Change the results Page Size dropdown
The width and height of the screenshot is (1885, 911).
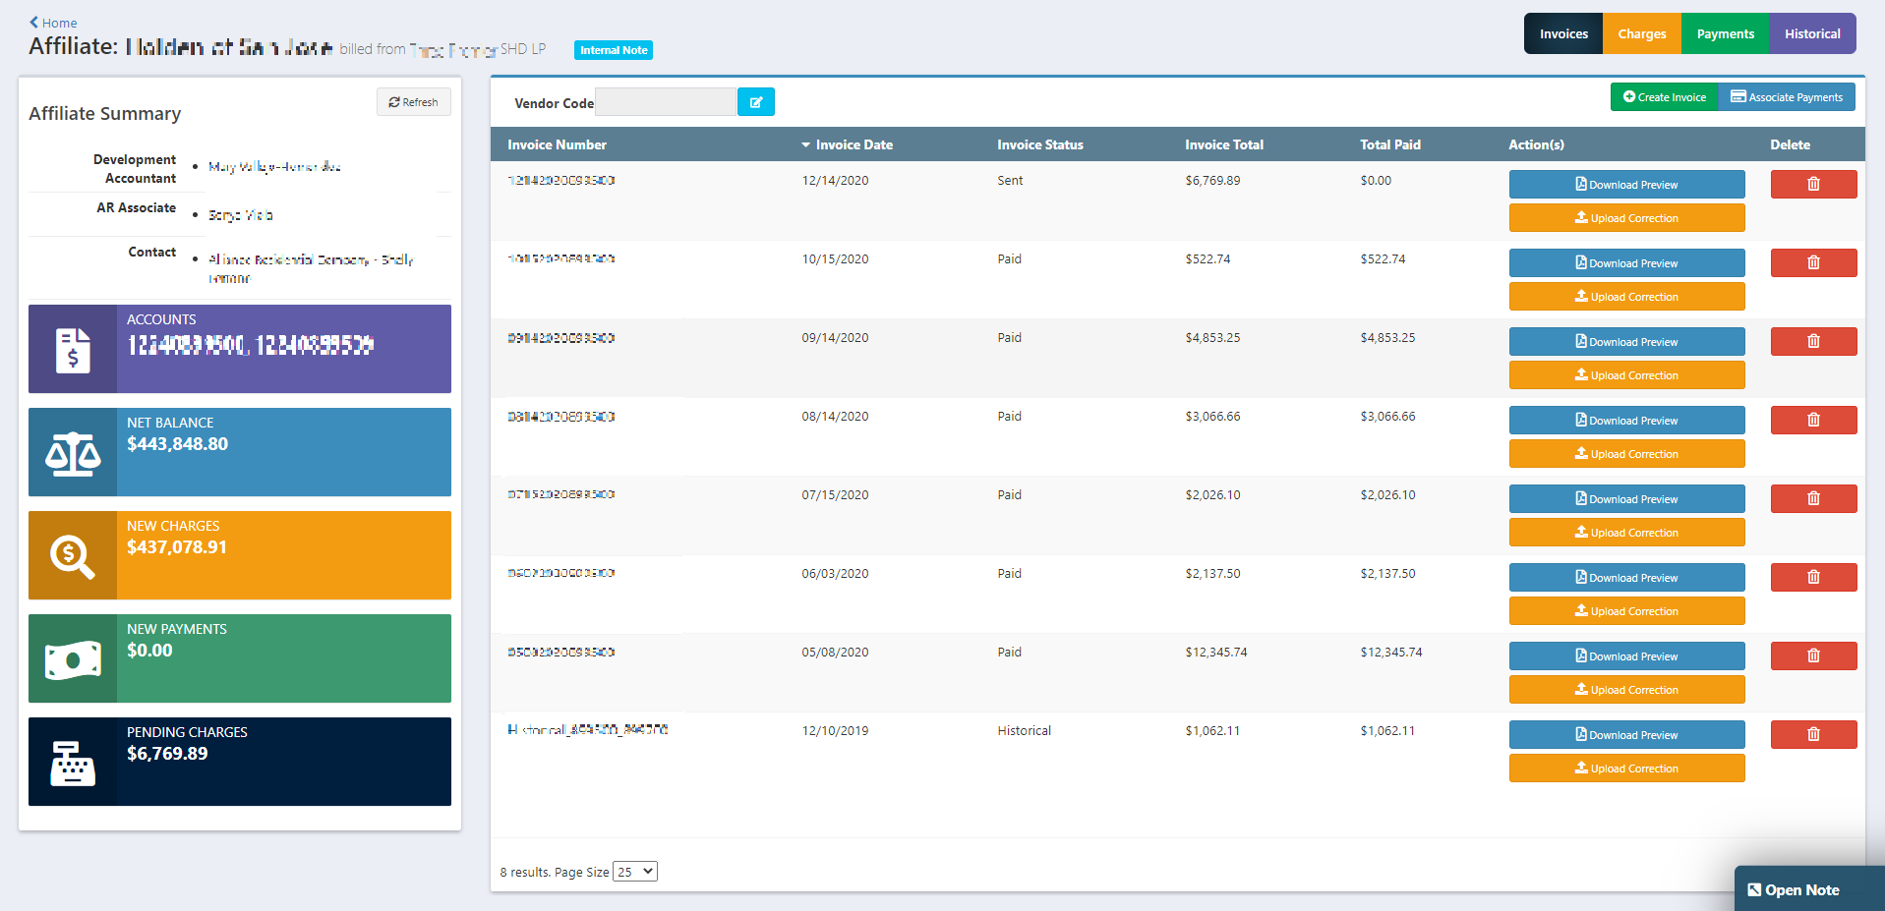coord(634,871)
